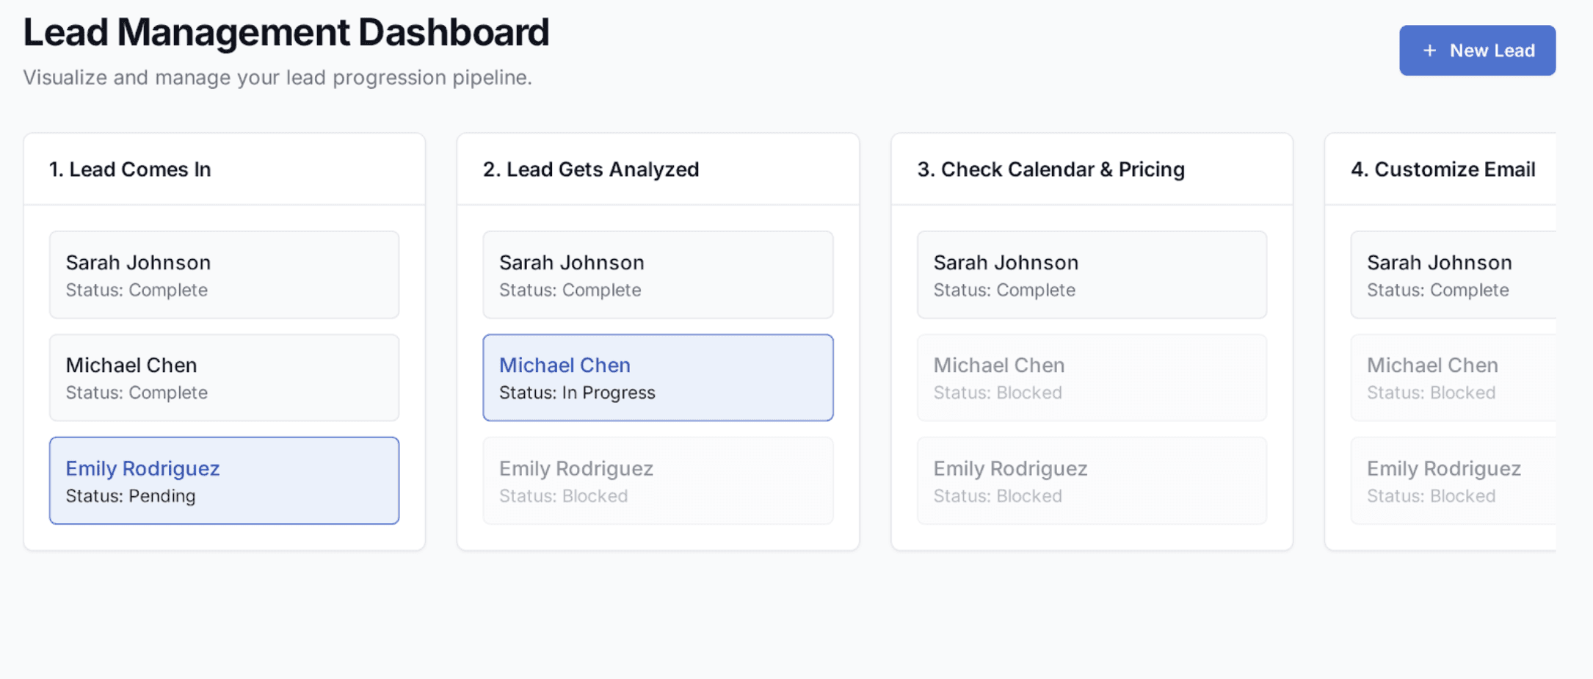Click Michael Chen card in Customize Email column
The height and width of the screenshot is (679, 1593).
click(1454, 378)
